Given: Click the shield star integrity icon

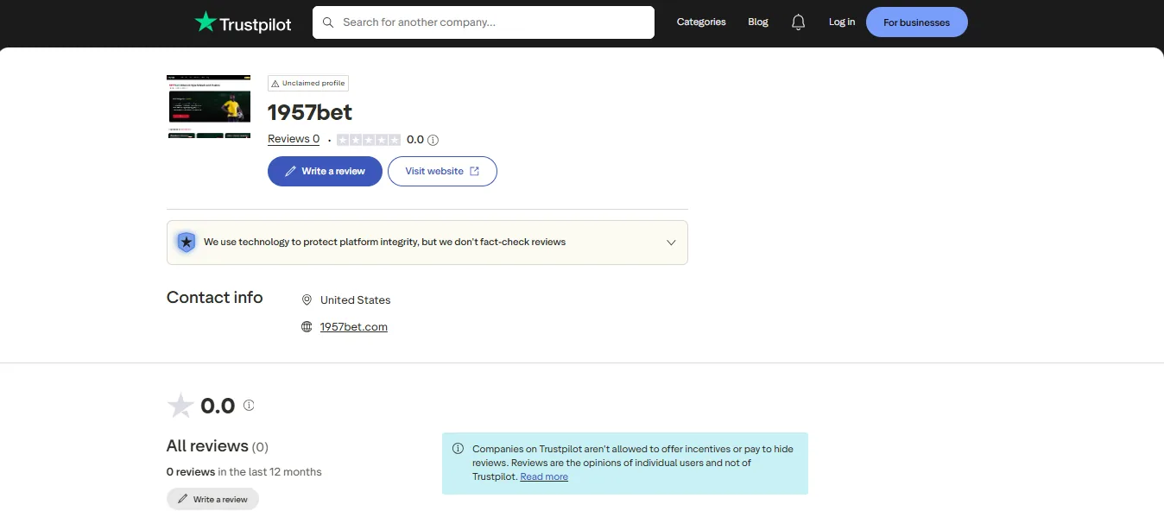Looking at the screenshot, I should 186,242.
